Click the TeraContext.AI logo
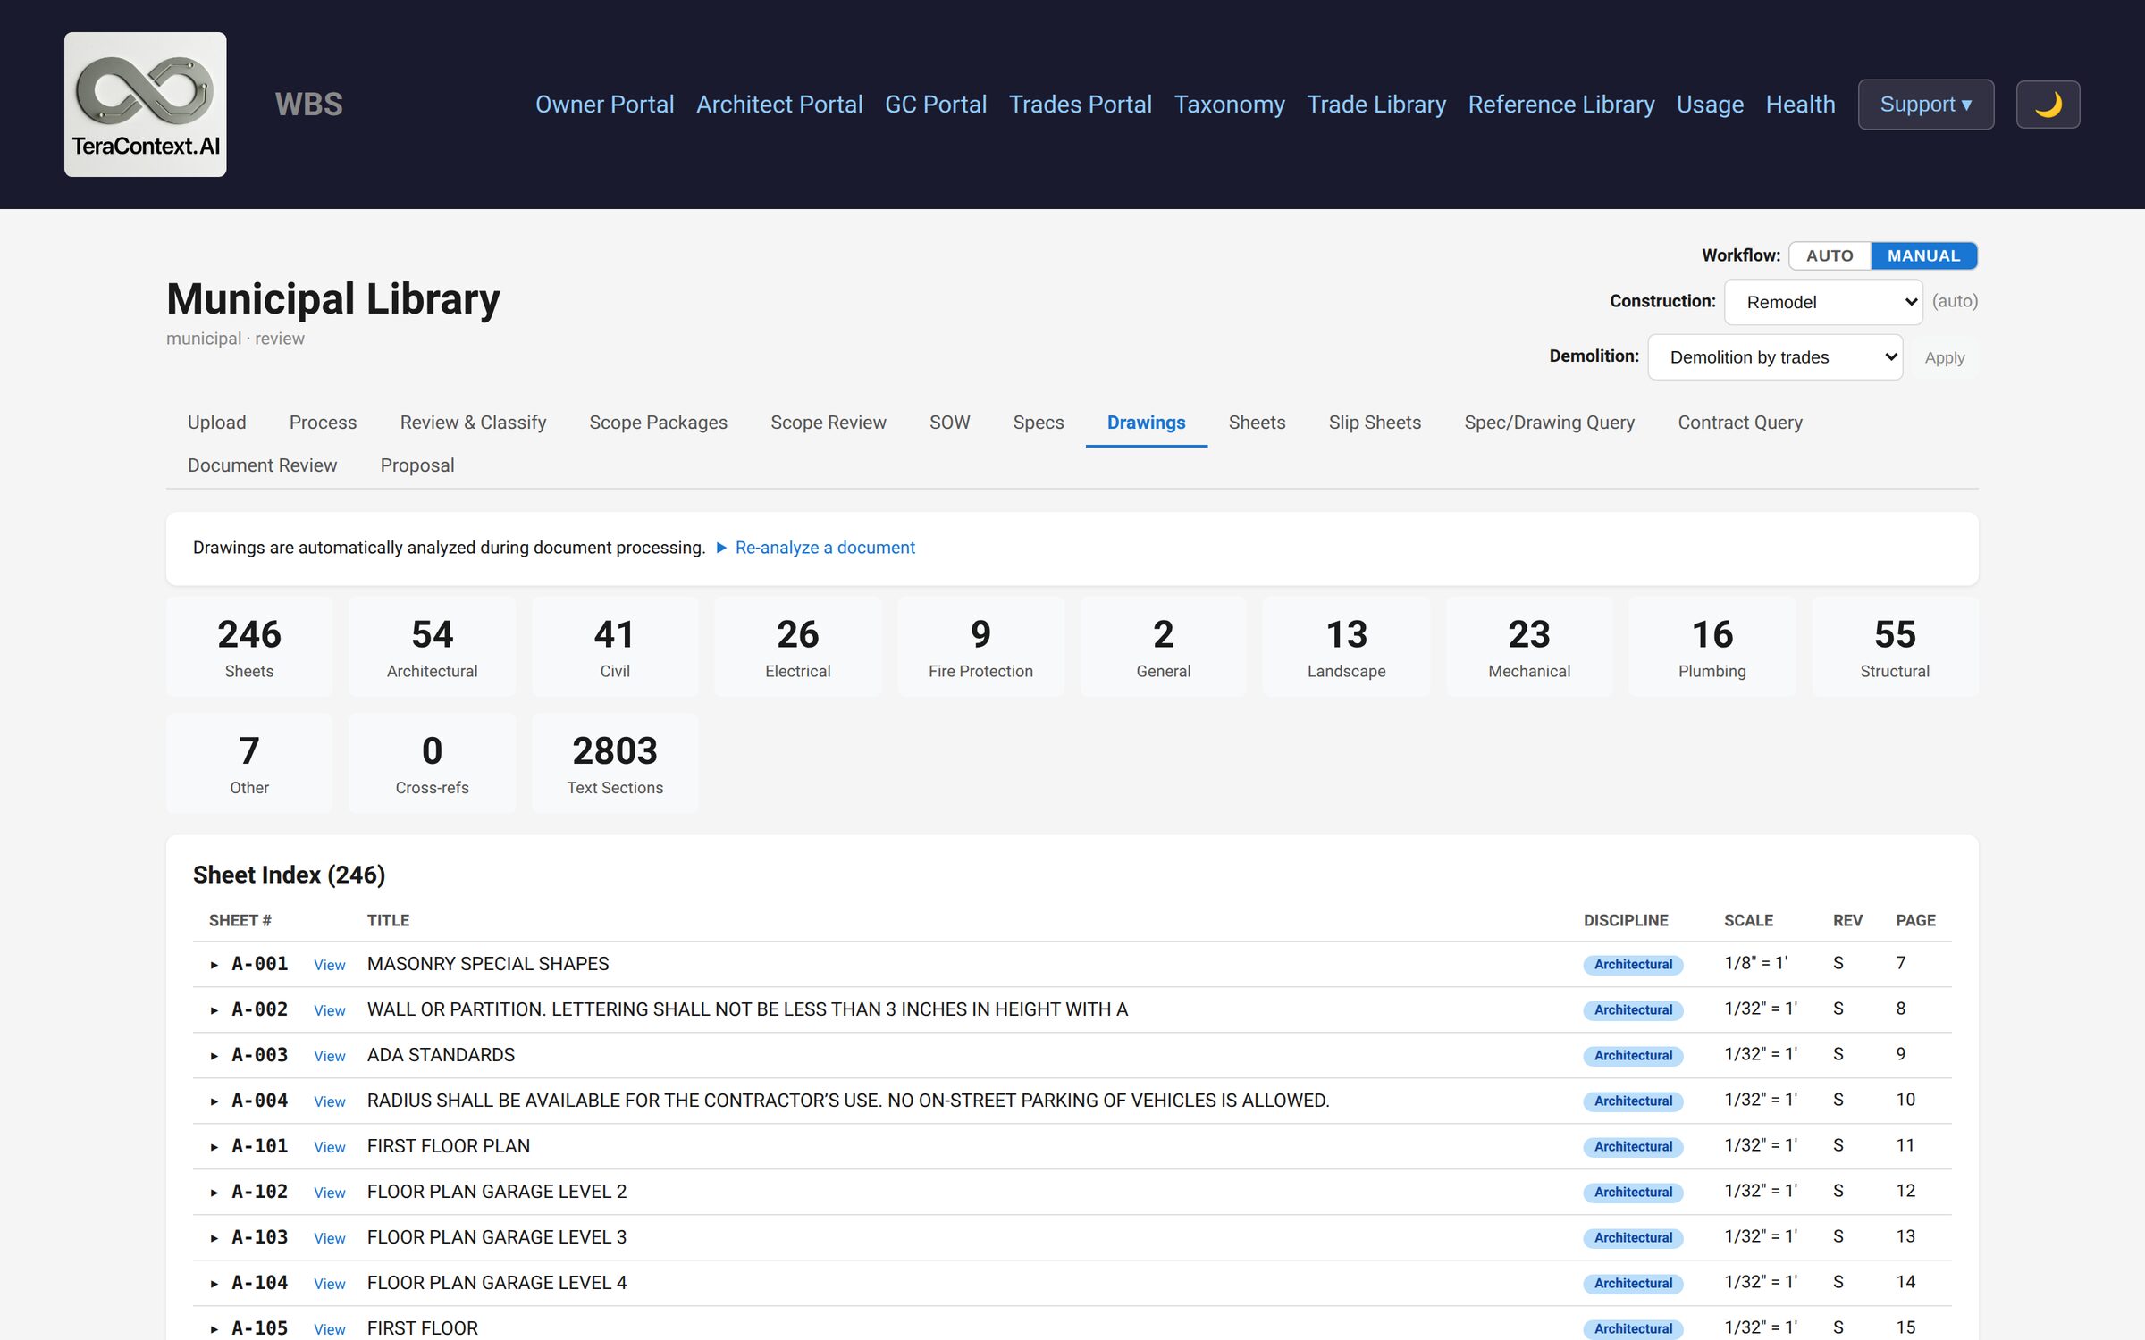2145x1340 pixels. [145, 104]
